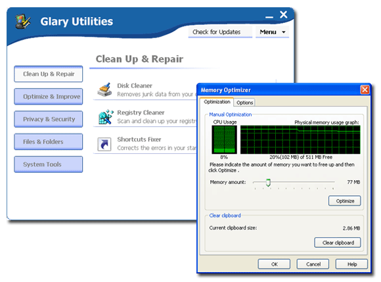Click the physical memory usage graph
The width and height of the screenshot is (381, 282).
300,139
